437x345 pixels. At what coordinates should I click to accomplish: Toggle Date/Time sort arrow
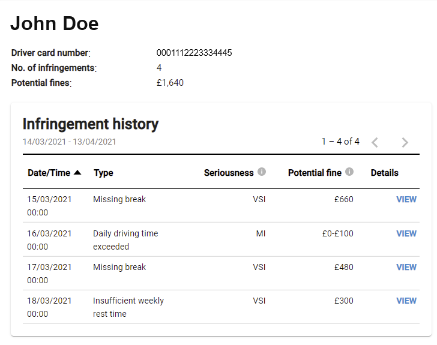click(x=77, y=173)
